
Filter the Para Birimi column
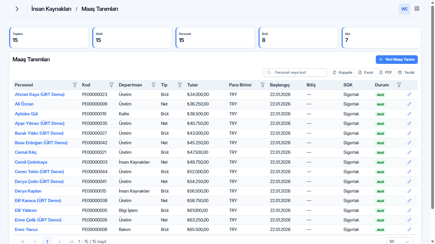click(x=263, y=85)
